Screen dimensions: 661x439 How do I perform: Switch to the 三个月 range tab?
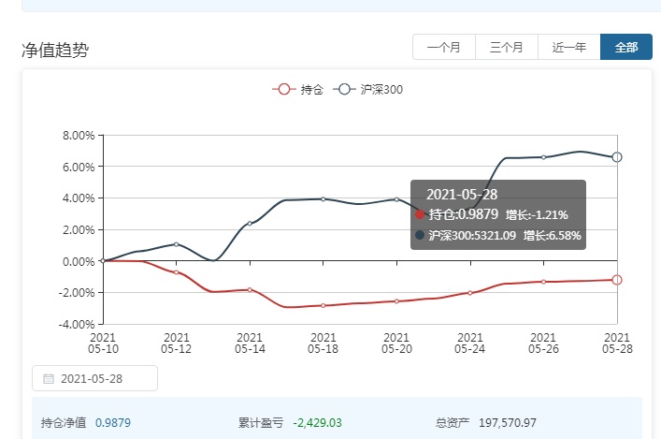coord(507,47)
